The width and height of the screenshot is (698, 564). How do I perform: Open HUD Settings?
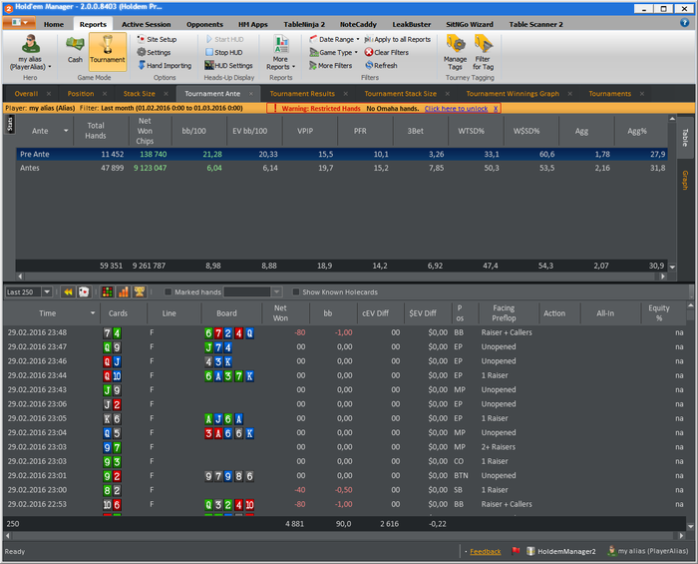click(228, 66)
